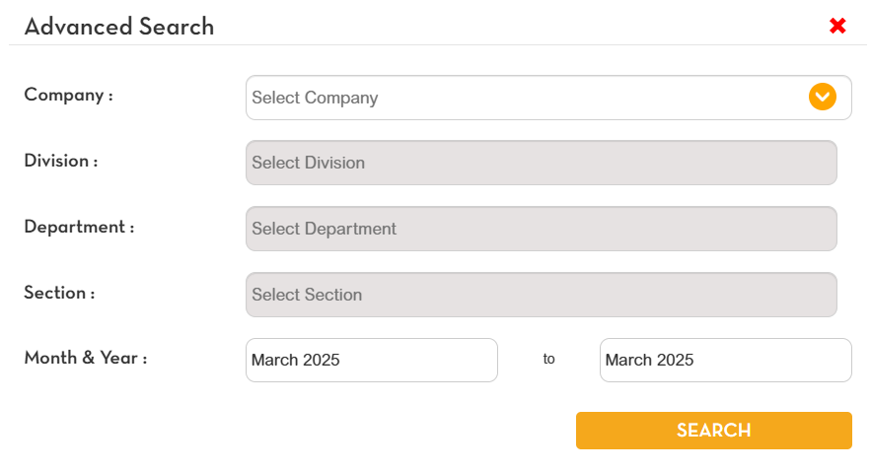Expand the Select Section dropdown

tap(541, 295)
